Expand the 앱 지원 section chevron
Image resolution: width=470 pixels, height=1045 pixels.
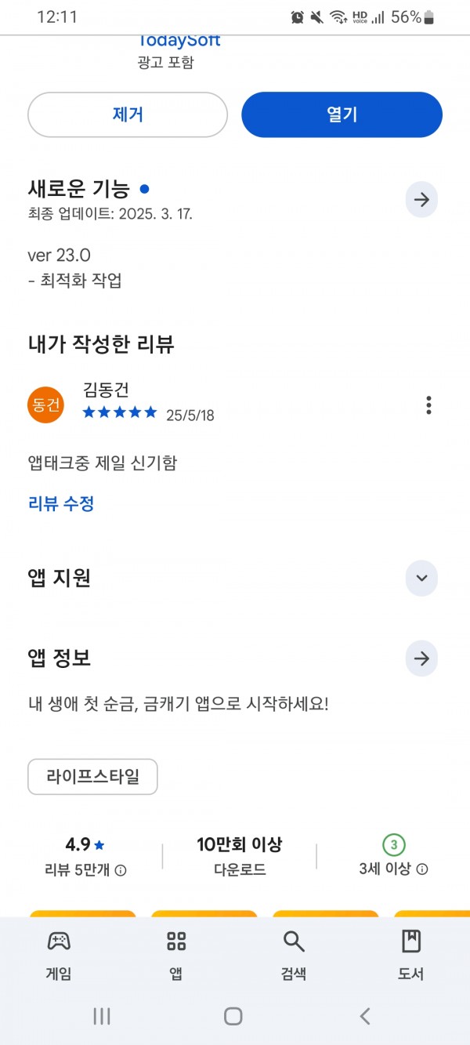point(421,579)
